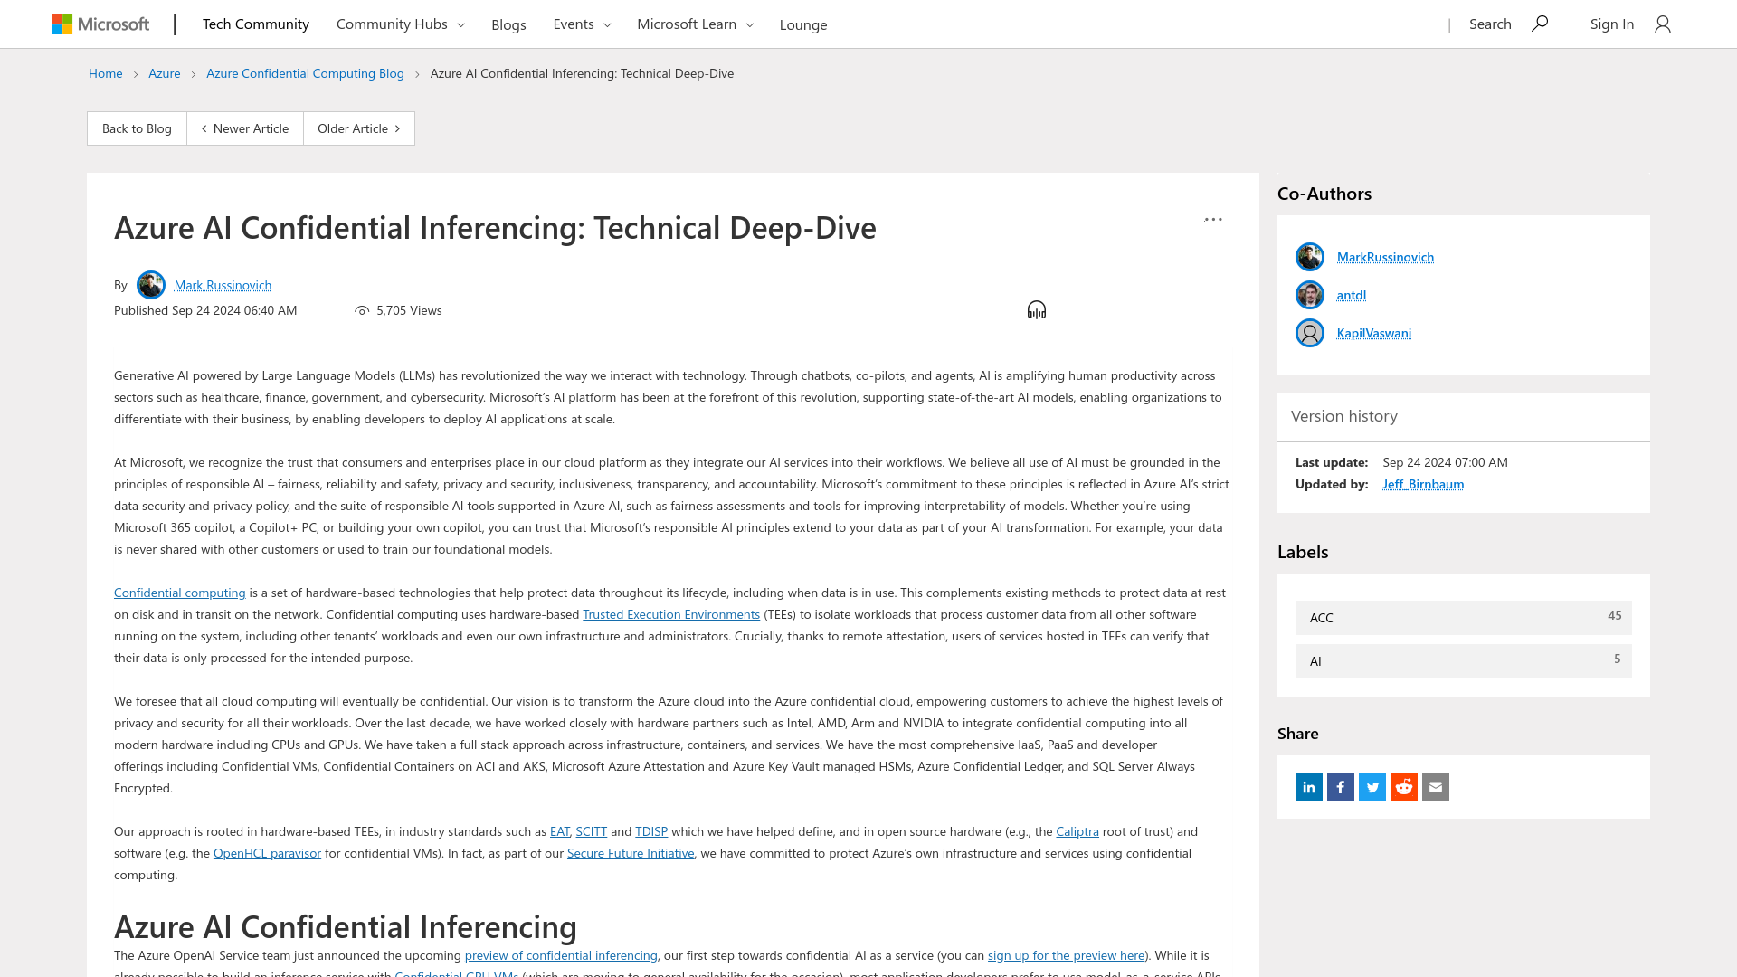This screenshot has height=977, width=1737.
Task: Open Secure Future Initiative link
Action: (x=631, y=853)
